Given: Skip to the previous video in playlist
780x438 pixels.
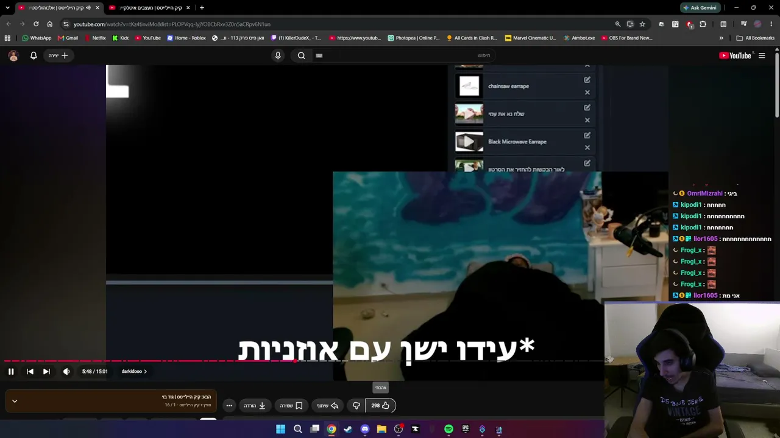Looking at the screenshot, I should pos(30,371).
